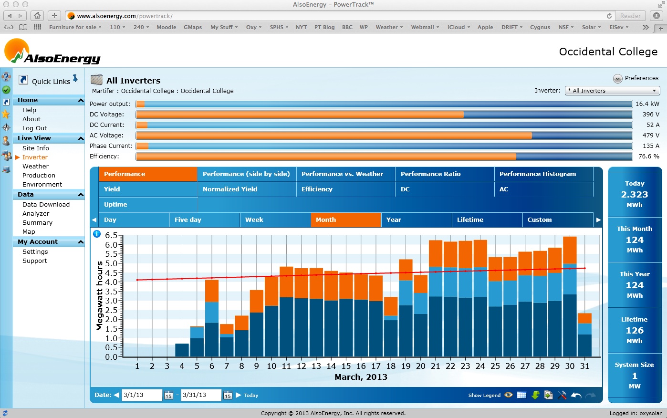Go to the Production live view link
667x418 pixels.
coord(39,176)
